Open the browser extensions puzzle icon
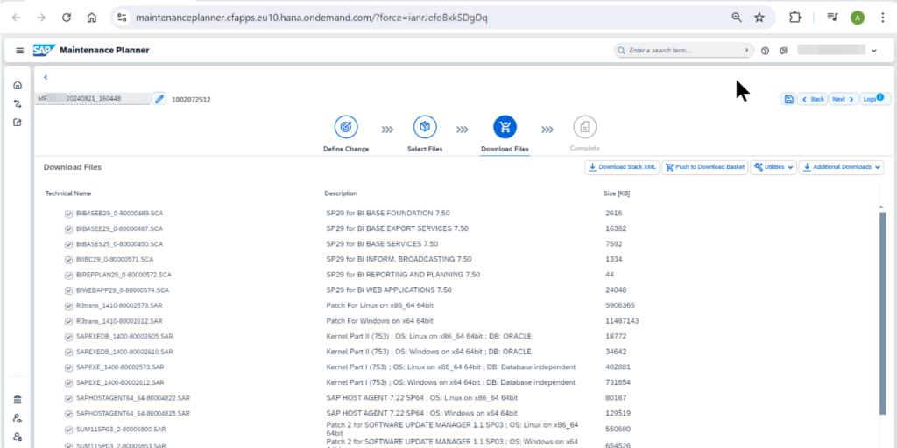This screenshot has height=448, width=897. 795,17
